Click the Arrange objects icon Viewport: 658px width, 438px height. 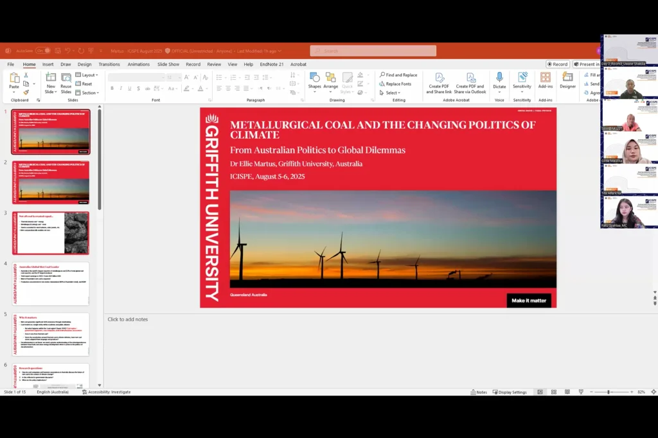point(330,78)
